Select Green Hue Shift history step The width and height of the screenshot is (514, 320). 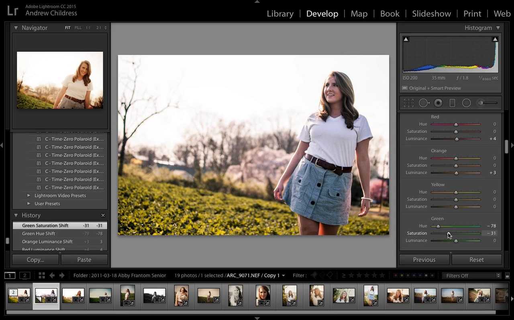(x=39, y=234)
